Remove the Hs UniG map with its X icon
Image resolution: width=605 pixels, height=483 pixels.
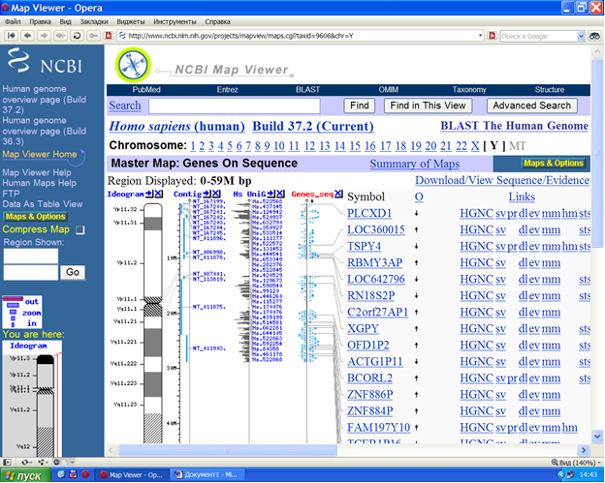[x=280, y=194]
